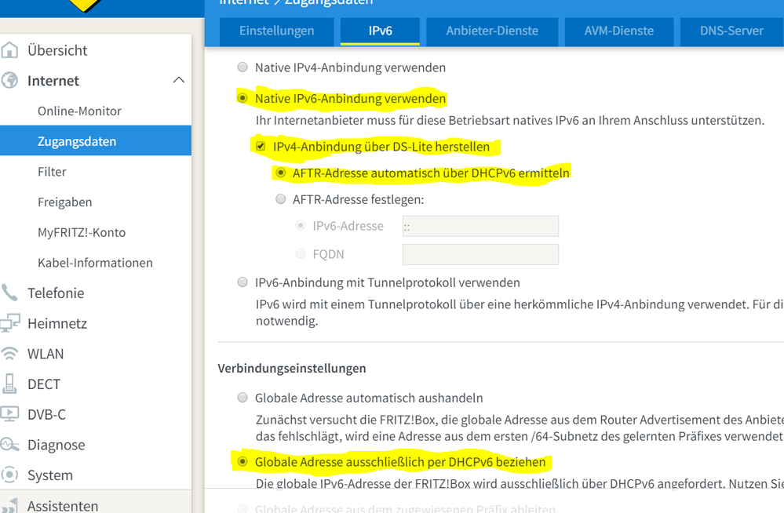Open Übersicht in the sidebar
Screen dimensions: 784x513
pos(57,50)
